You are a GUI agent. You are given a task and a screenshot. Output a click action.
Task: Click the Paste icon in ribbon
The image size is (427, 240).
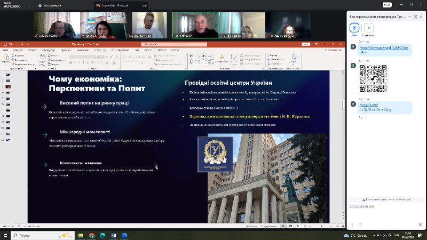pos(6,60)
